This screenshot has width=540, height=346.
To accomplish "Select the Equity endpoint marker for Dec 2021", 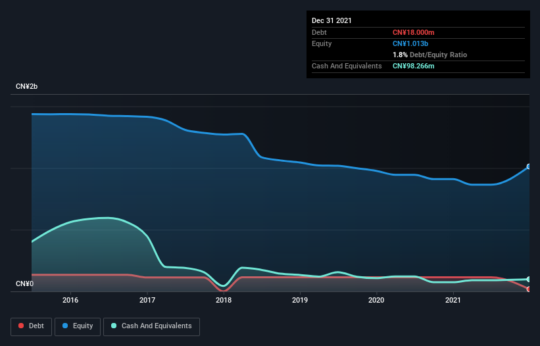I will [x=529, y=166].
